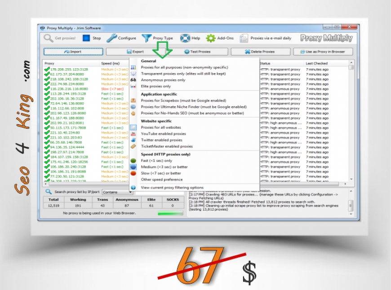Click the Speed (ms) column header
The height and width of the screenshot is (290, 391).
pyautogui.click(x=115, y=63)
